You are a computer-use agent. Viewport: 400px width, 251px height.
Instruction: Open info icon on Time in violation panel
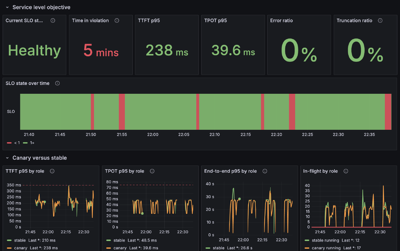pyautogui.click(x=117, y=21)
